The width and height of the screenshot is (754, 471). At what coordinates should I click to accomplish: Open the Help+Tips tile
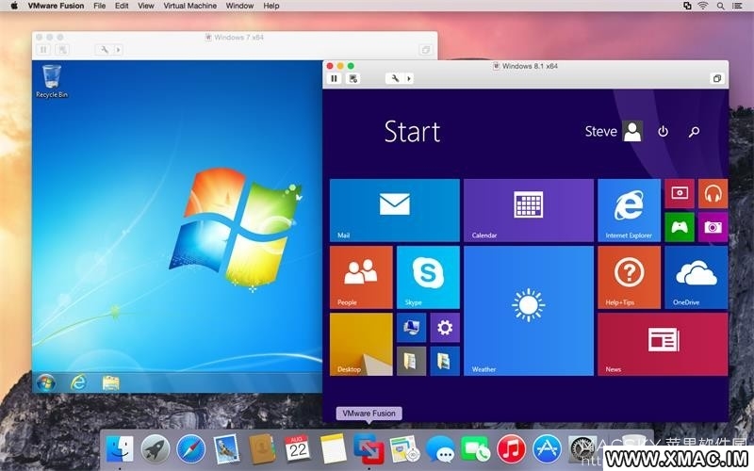629,277
